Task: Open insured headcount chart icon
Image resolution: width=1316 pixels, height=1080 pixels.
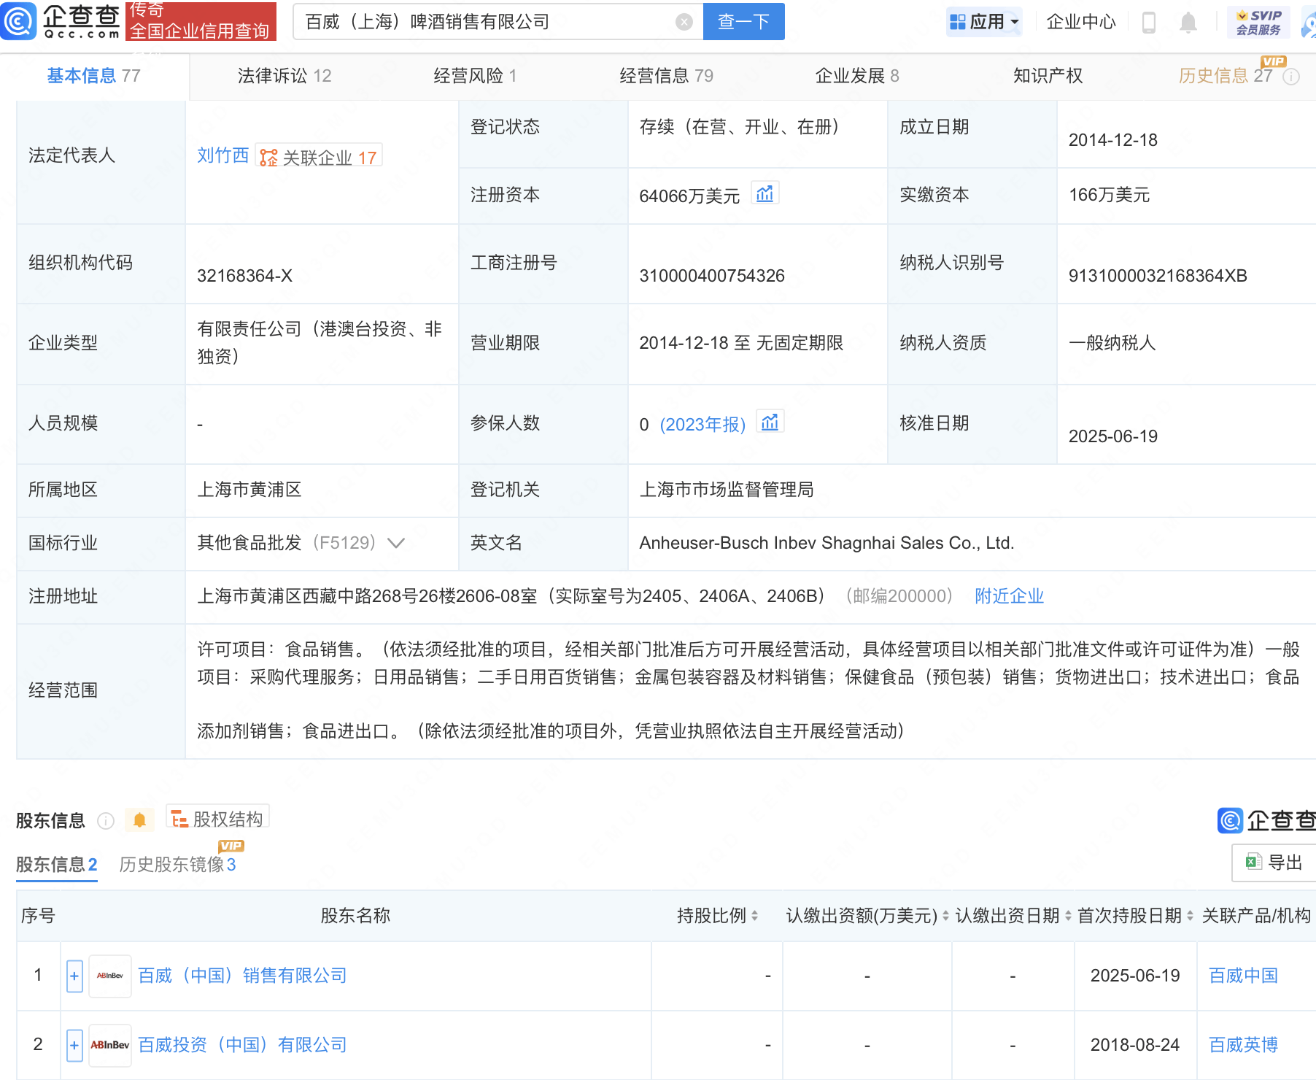Action: (x=770, y=423)
